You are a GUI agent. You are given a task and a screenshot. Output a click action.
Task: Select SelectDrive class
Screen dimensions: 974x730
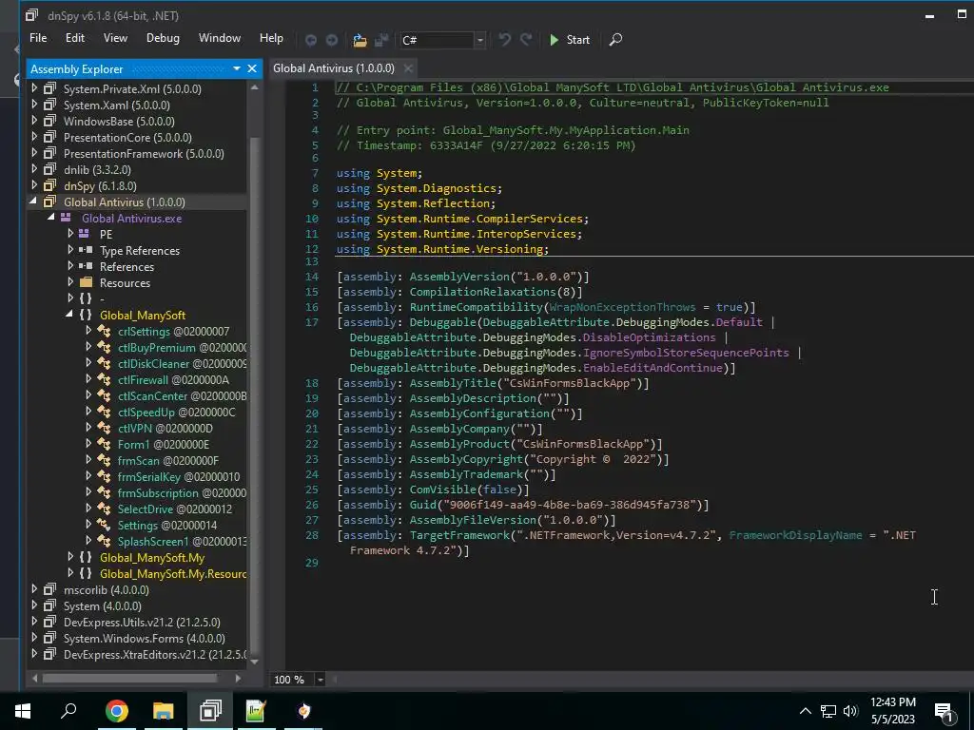[x=175, y=509]
